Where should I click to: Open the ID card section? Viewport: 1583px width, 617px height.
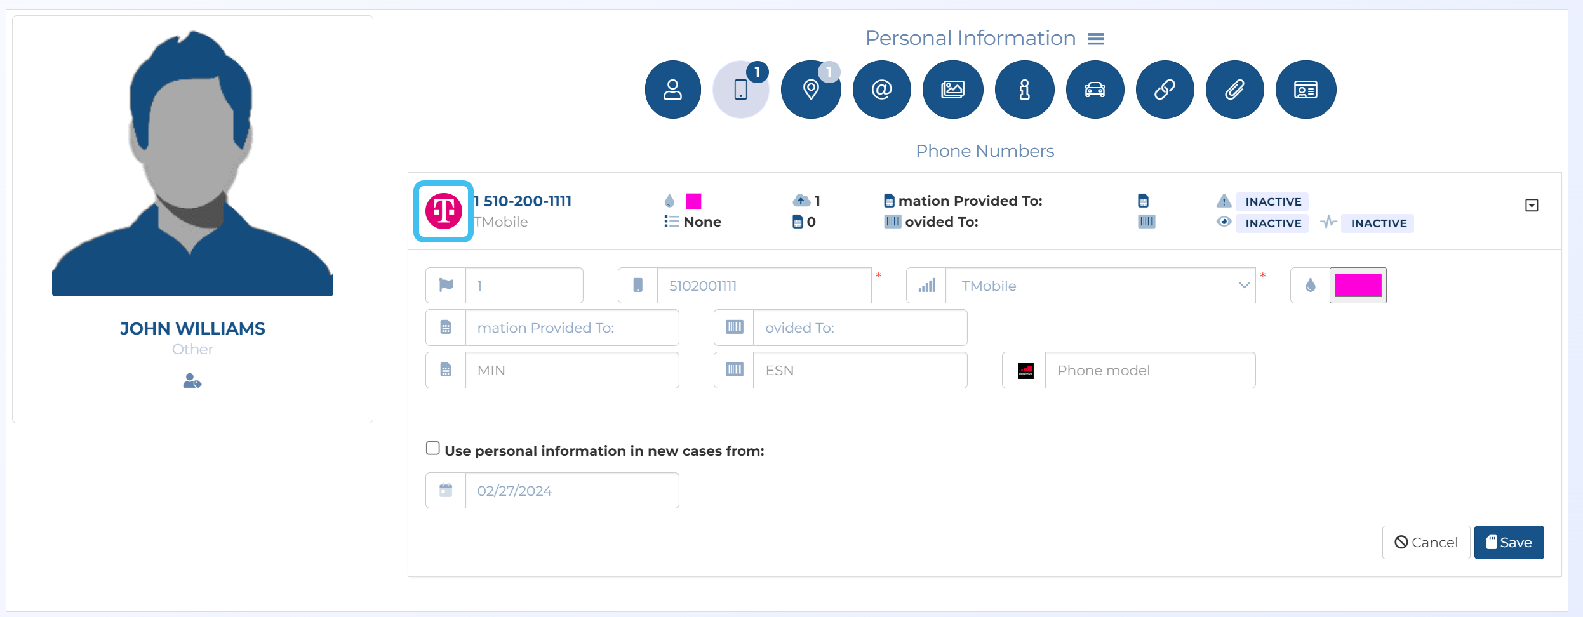pos(1306,90)
